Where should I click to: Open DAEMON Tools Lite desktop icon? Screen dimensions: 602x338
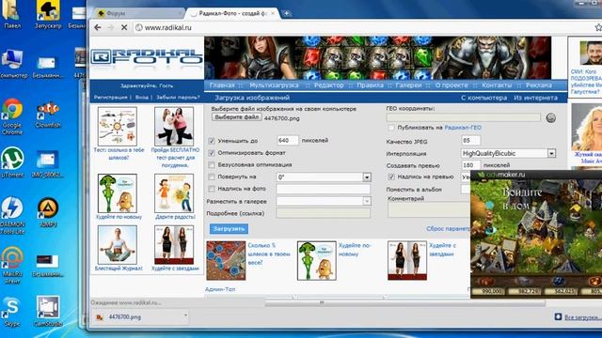pos(12,215)
